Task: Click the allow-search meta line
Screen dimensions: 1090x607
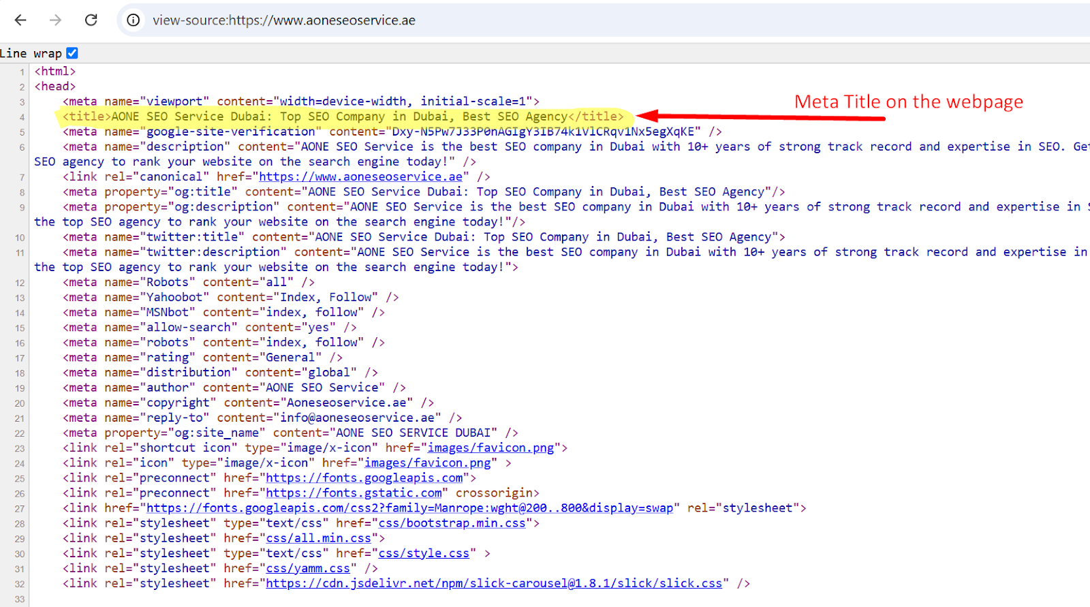Action: coord(210,326)
